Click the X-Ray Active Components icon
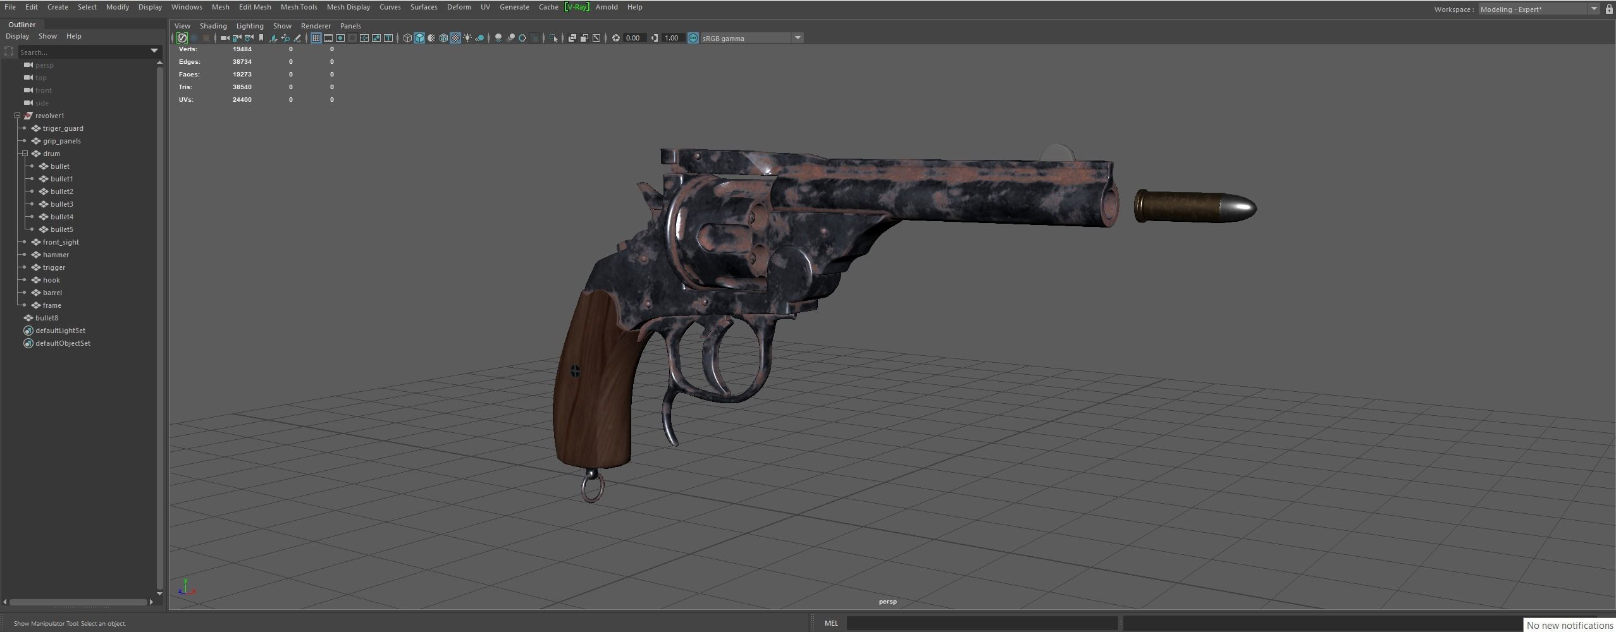 tap(584, 38)
